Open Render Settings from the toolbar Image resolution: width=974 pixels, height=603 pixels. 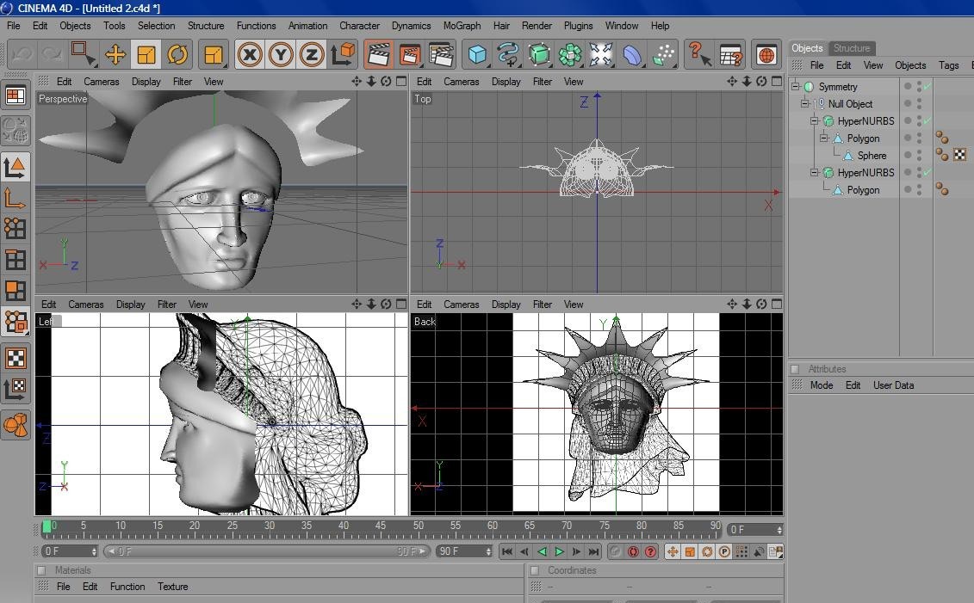441,54
